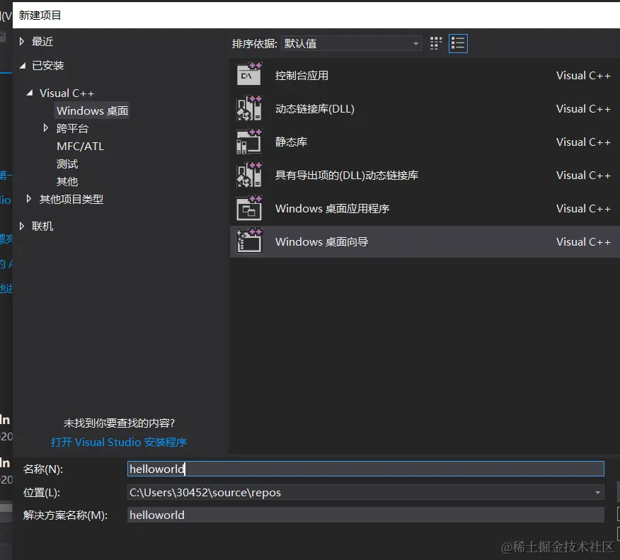The width and height of the screenshot is (620, 560).
Task: Expand the 联机 tree node
Action: pyautogui.click(x=22, y=227)
